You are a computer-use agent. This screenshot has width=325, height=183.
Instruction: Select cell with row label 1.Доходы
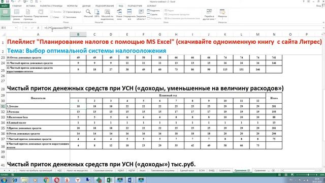tap(38, 106)
